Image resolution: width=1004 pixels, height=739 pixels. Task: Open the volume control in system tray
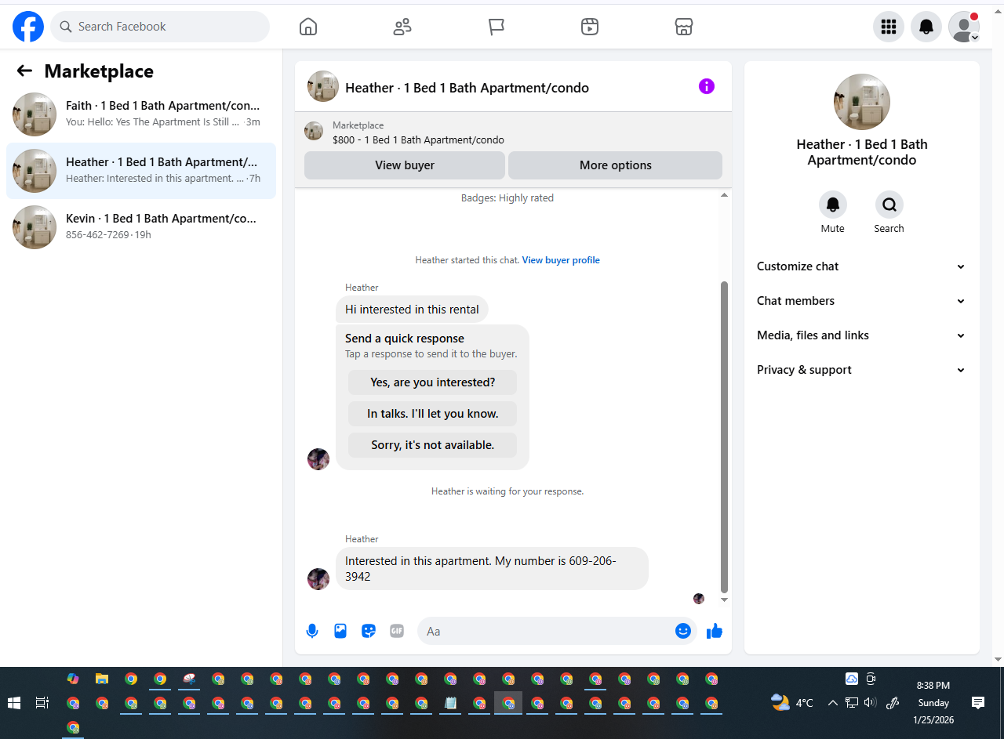click(870, 703)
